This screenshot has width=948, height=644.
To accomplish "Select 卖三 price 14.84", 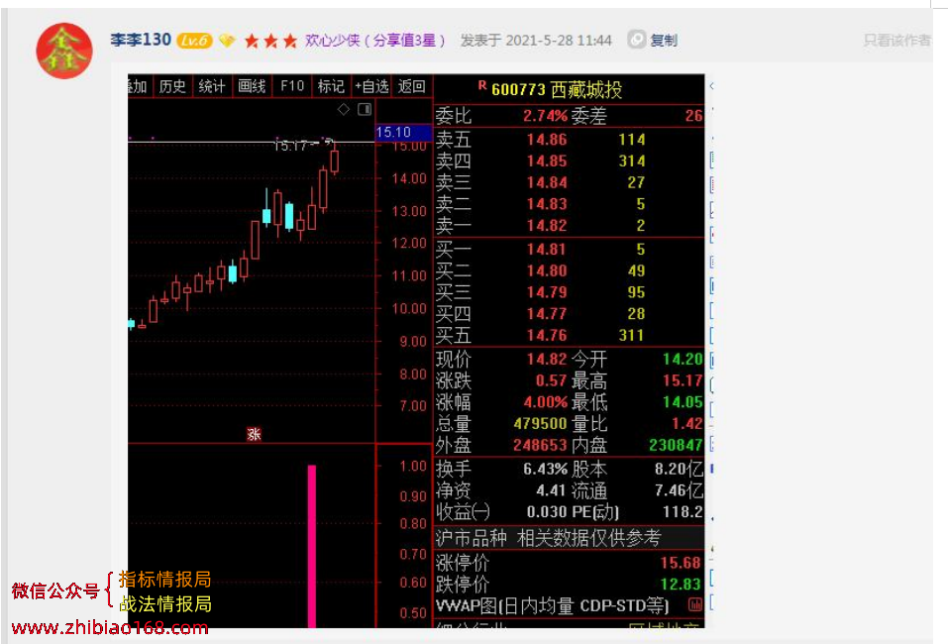I will click(x=547, y=182).
